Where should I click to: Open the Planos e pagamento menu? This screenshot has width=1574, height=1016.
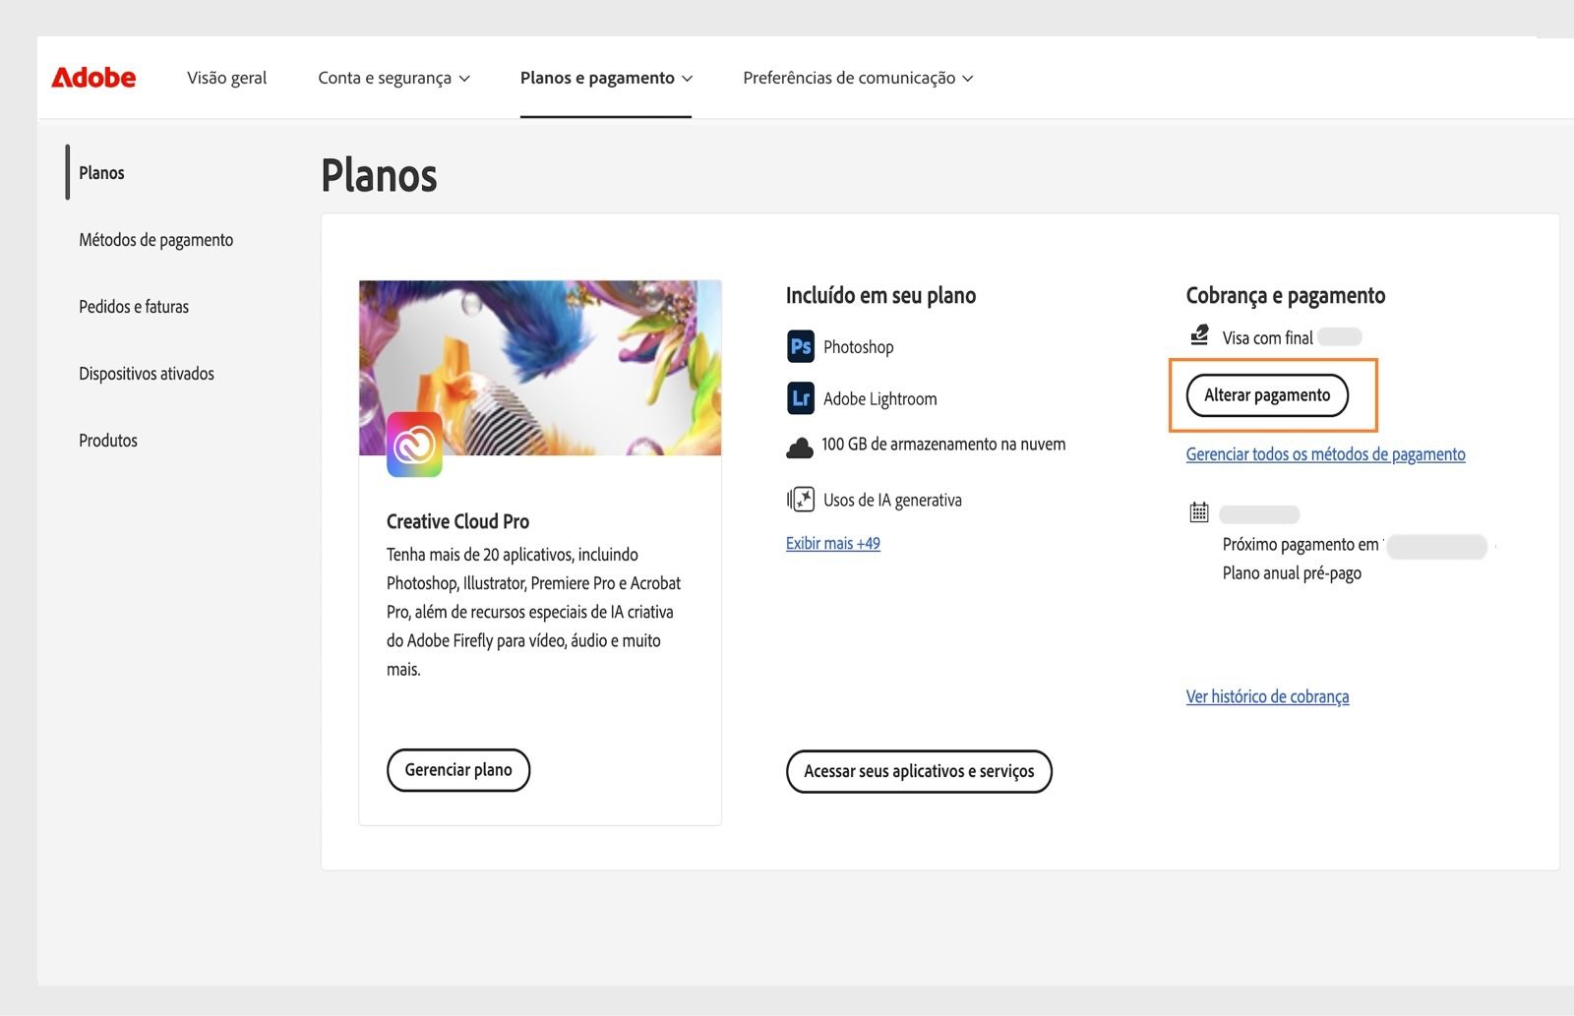606,78
